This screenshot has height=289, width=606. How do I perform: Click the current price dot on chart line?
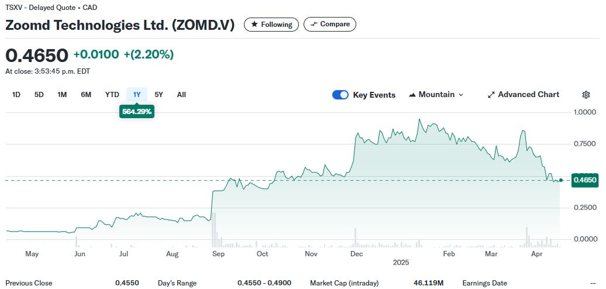click(561, 180)
